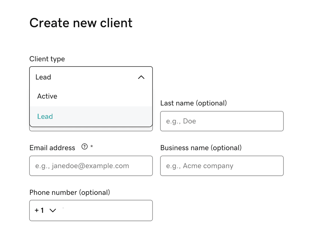Click into the Business name field
This screenshot has height=228, width=312.
tap(222, 166)
